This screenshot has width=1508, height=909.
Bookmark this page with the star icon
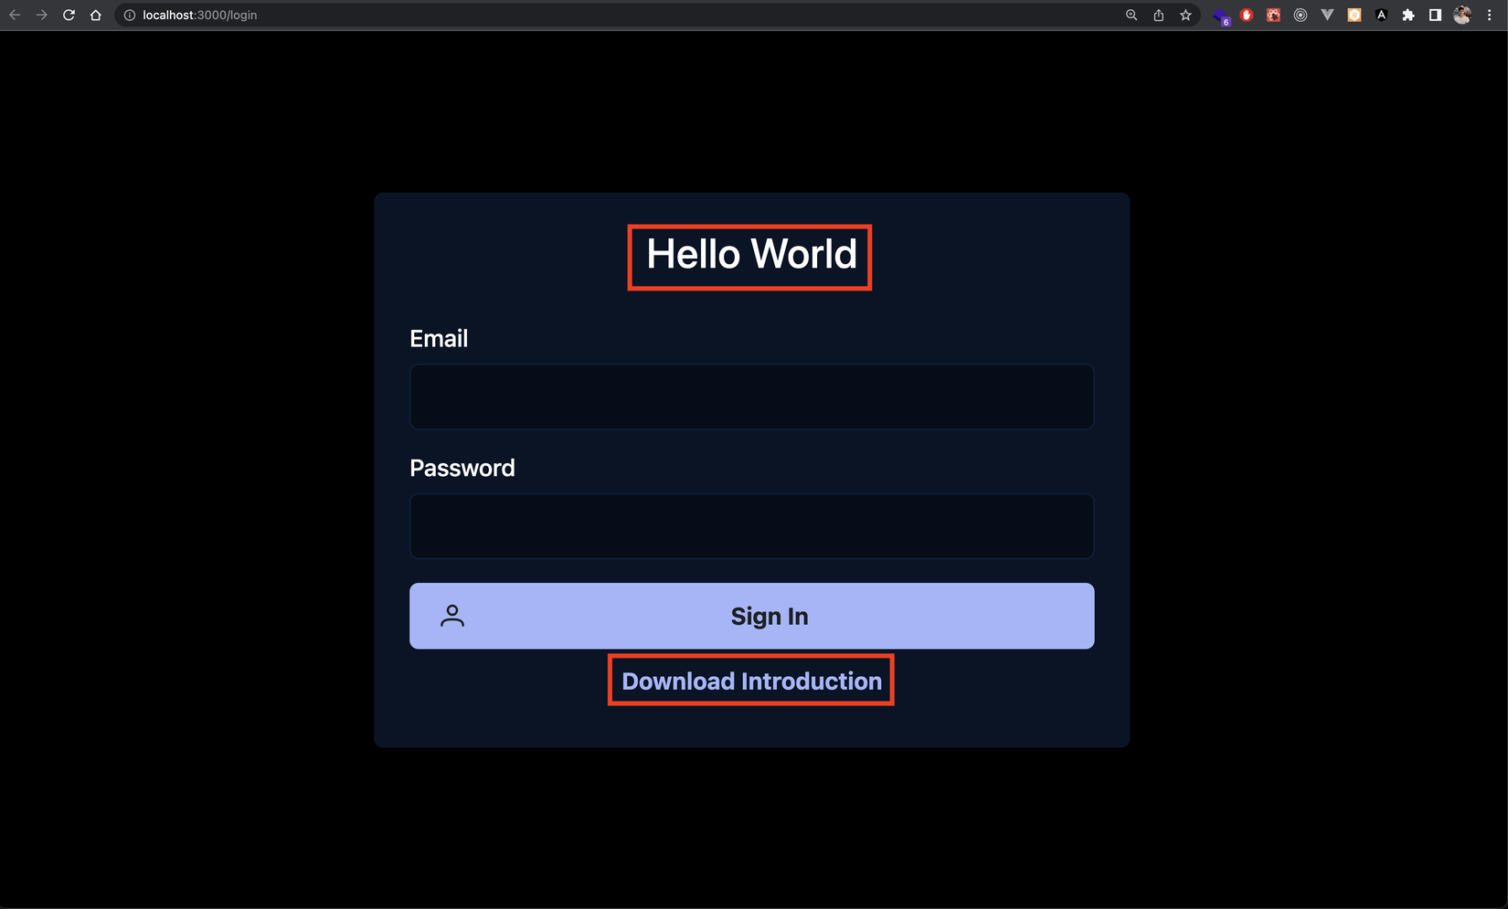(1186, 15)
